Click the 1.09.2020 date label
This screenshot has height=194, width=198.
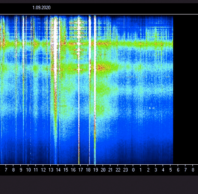[x=42, y=8]
